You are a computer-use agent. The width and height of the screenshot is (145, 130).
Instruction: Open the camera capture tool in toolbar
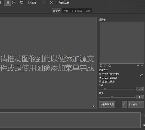point(22,3)
